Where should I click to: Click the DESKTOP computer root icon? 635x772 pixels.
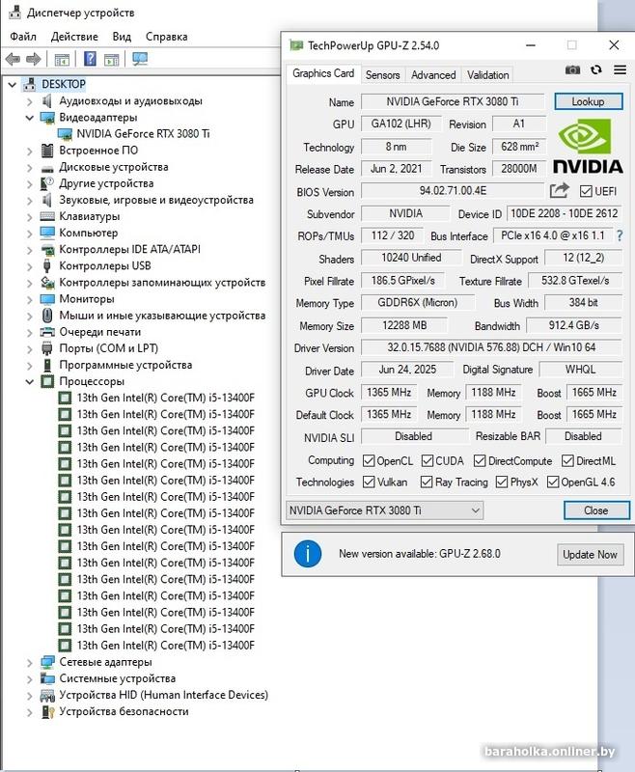[x=30, y=84]
